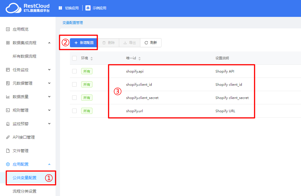Expand the 规则管理 submenu arrow
The width and height of the screenshot is (301, 196).
(x=49, y=110)
